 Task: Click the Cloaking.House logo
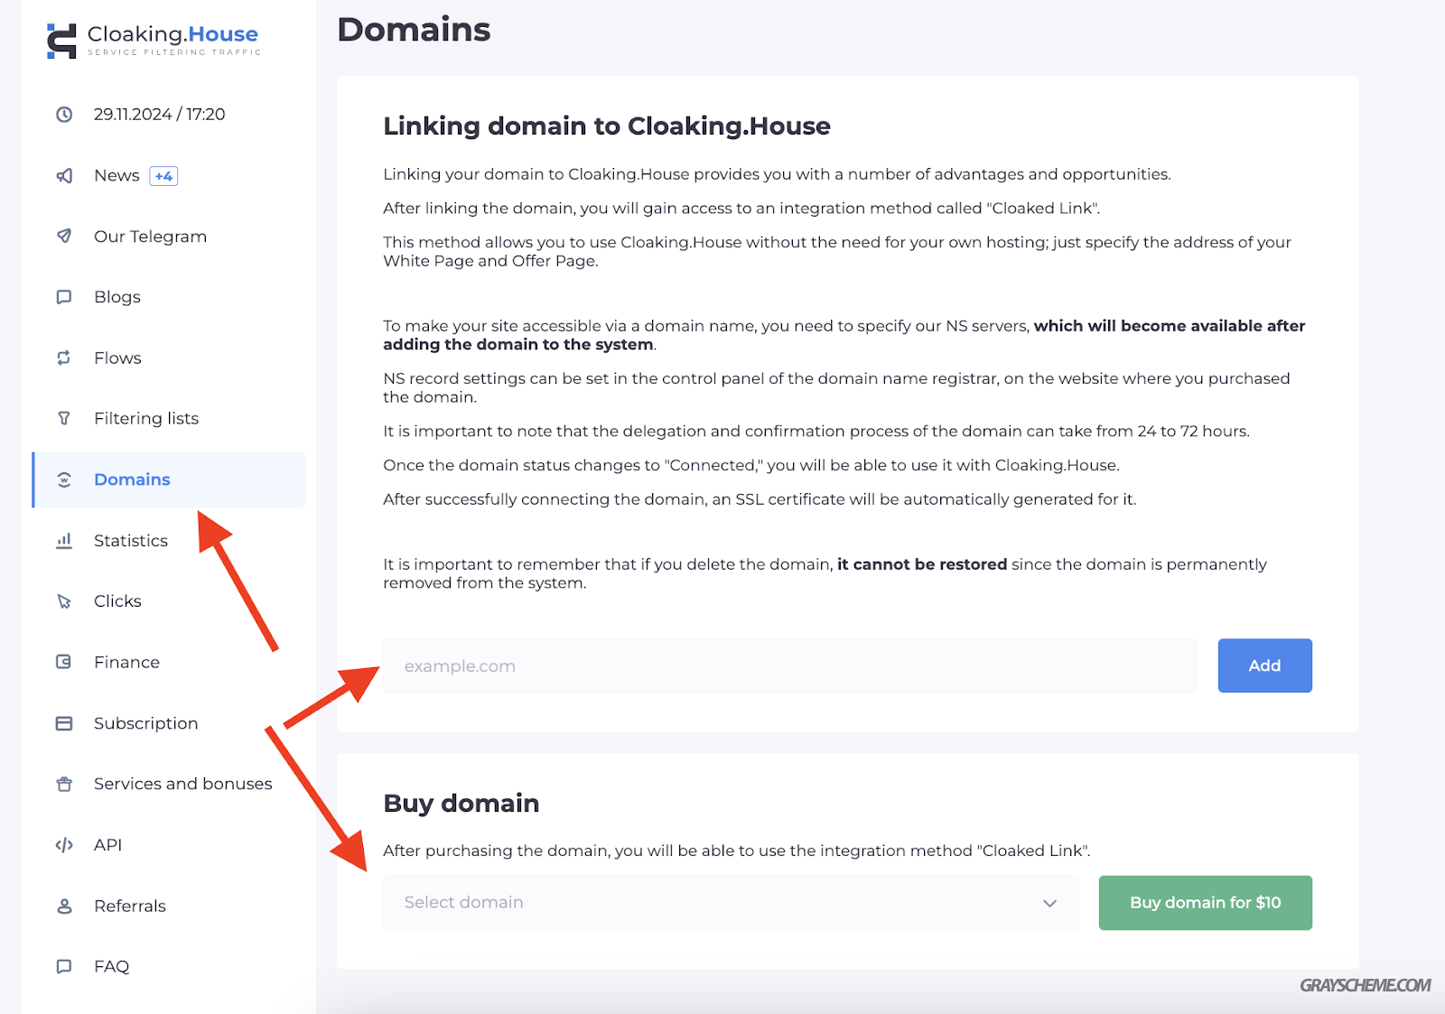(x=154, y=41)
